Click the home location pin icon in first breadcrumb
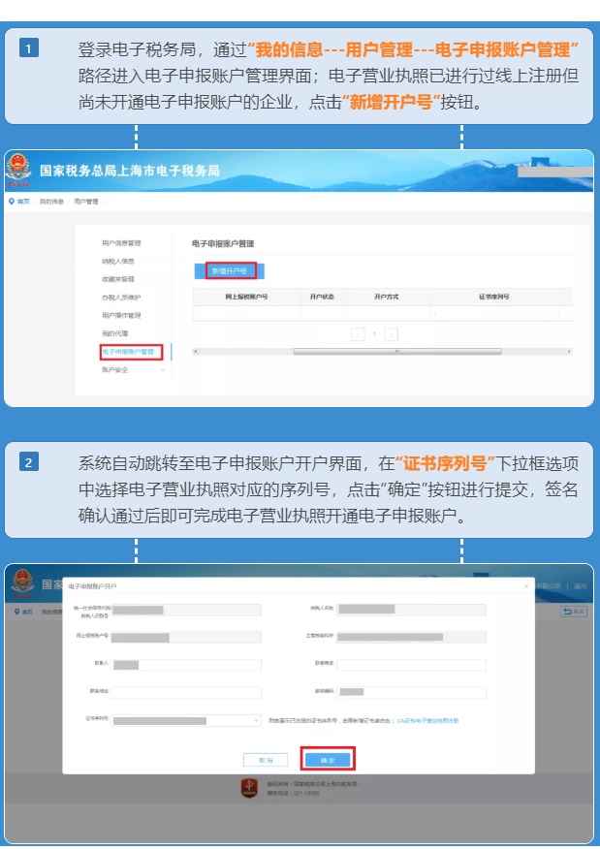This screenshot has width=600, height=849. point(11,202)
